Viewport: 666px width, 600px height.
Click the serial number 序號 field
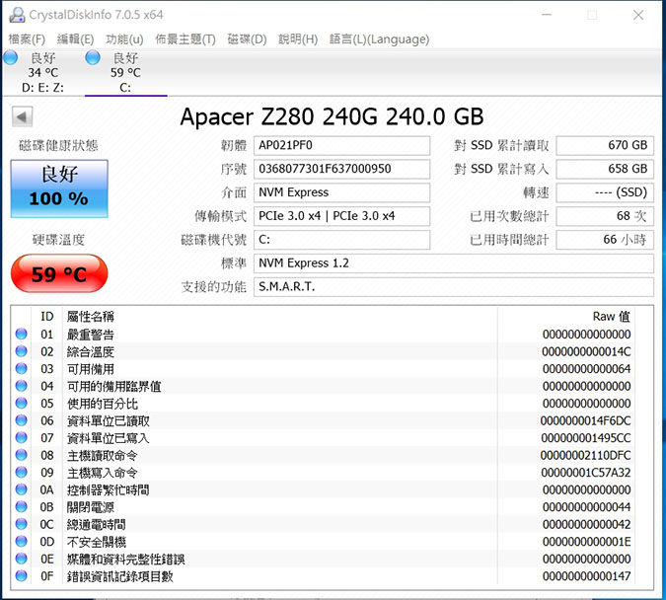pyautogui.click(x=341, y=169)
